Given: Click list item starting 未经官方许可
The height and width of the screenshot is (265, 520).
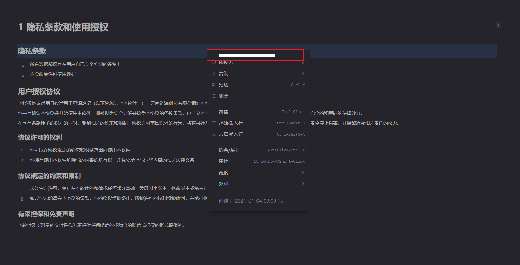Looking at the screenshot, I should tap(118, 189).
